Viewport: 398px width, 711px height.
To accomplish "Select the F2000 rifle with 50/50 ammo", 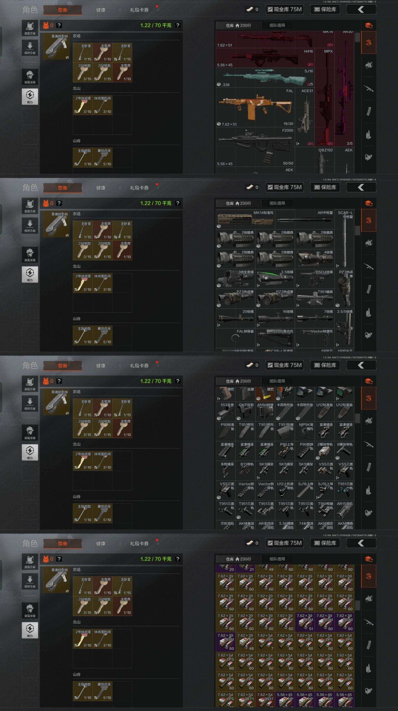I will pyautogui.click(x=255, y=147).
